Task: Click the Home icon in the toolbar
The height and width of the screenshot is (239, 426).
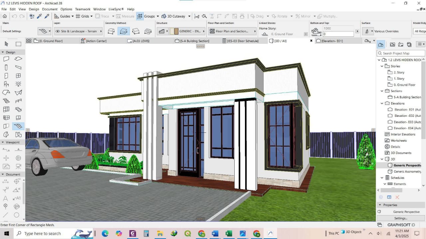Action: click(5, 16)
